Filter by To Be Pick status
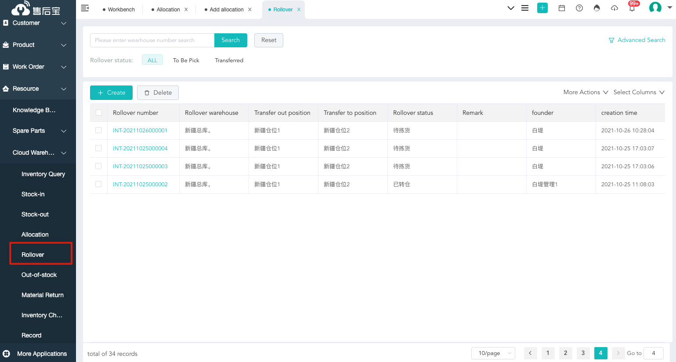The height and width of the screenshot is (362, 676). click(186, 60)
